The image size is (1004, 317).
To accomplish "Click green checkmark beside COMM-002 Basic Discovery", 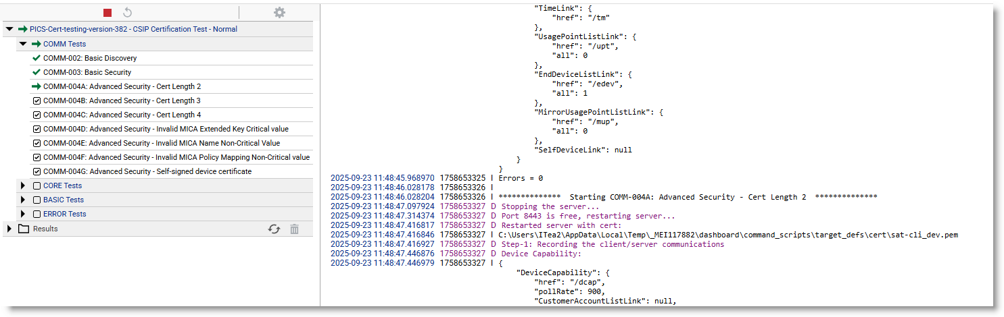I will pos(37,58).
